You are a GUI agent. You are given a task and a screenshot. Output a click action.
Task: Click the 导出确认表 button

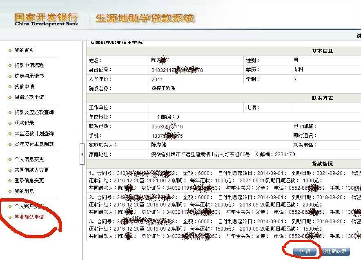coord(335,252)
